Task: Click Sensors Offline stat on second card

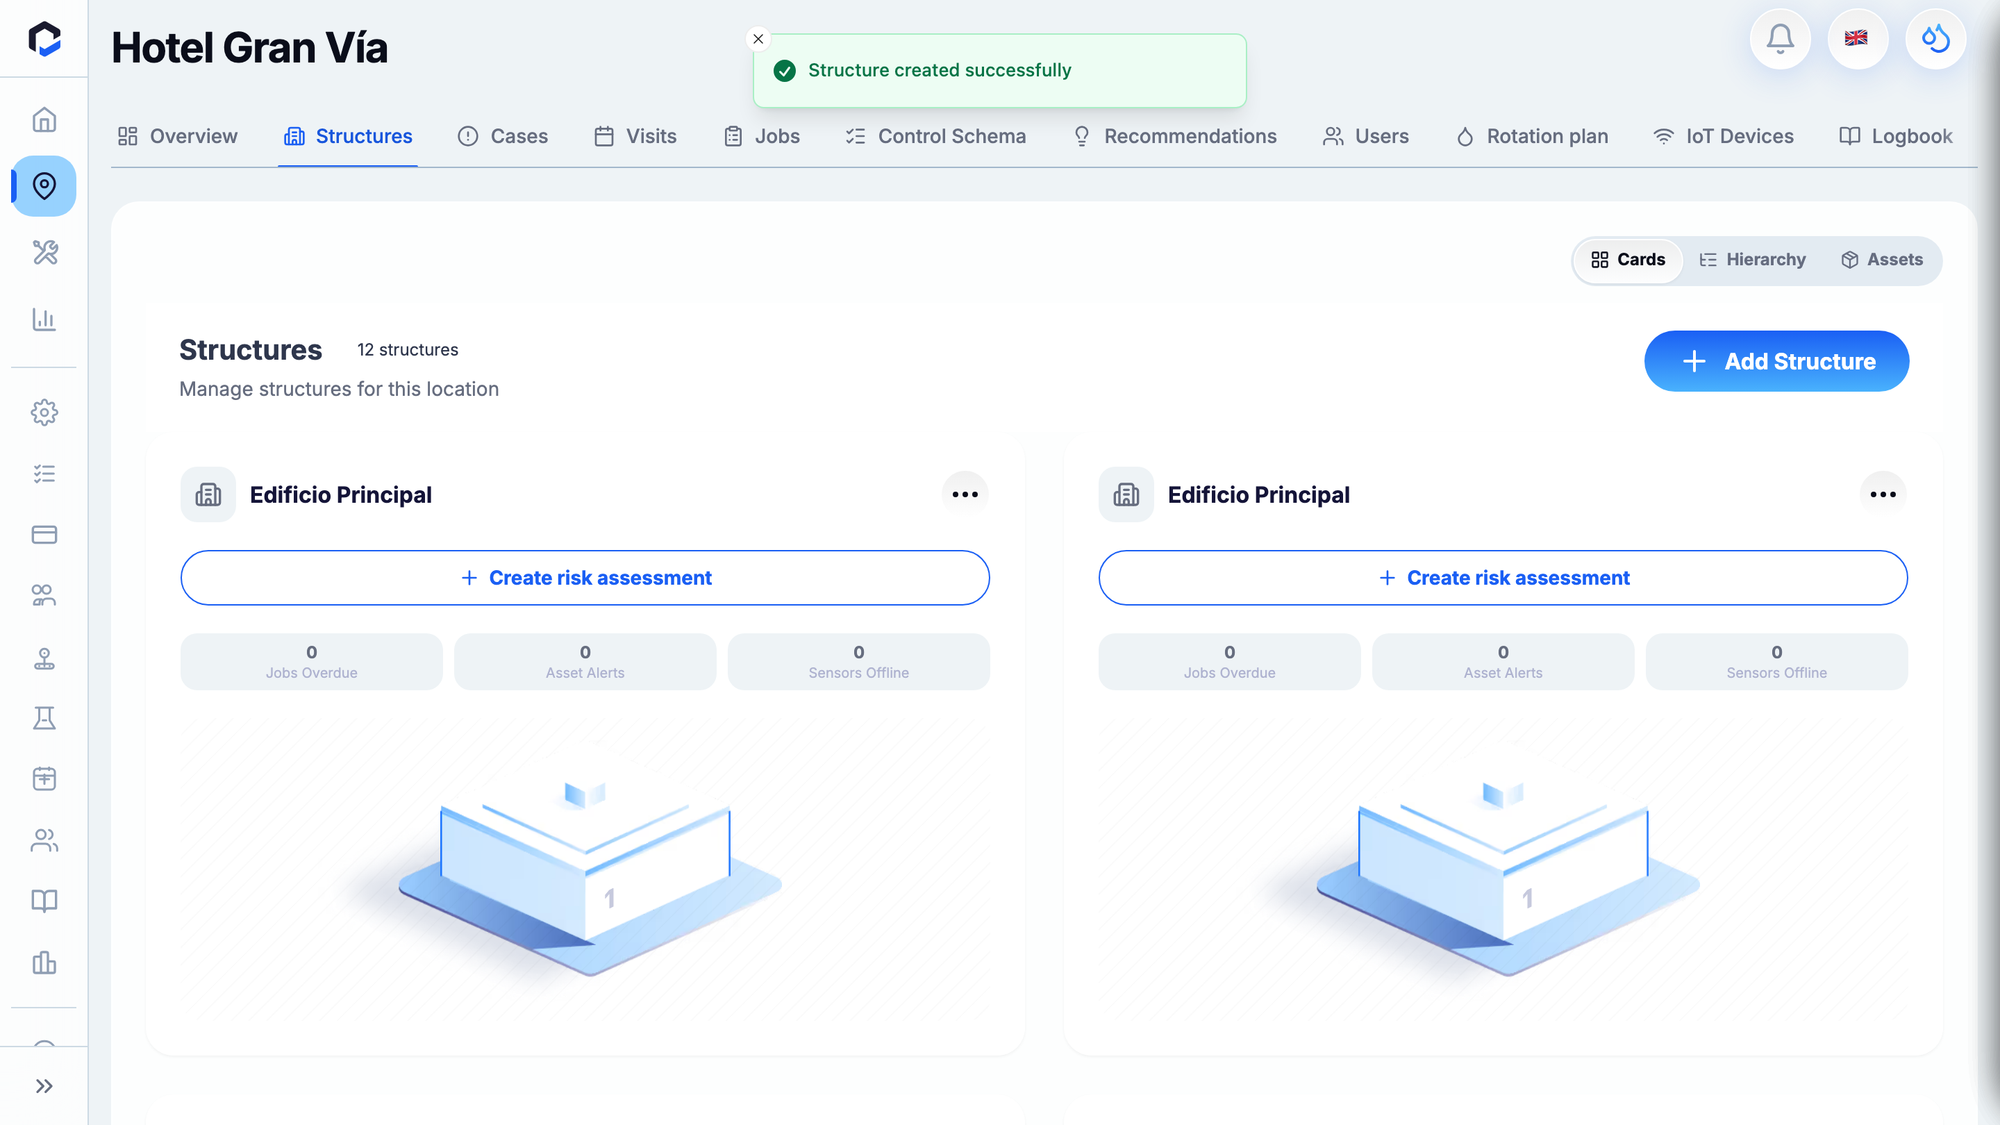Action: (1776, 662)
